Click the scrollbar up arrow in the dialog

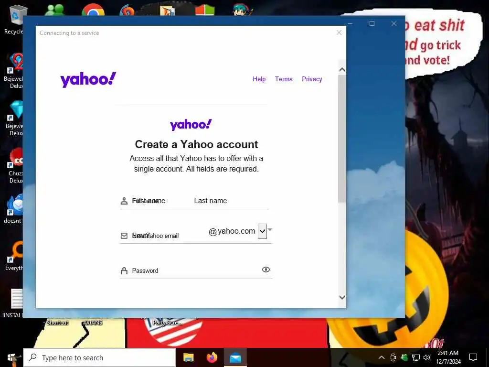pyautogui.click(x=342, y=69)
